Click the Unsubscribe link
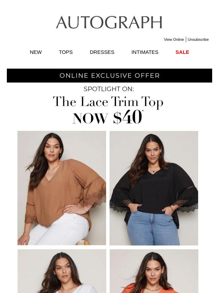The height and width of the screenshot is (293, 219). [x=198, y=39]
